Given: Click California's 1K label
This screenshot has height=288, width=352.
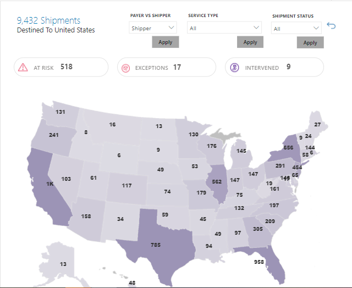Looking at the screenshot, I should pyautogui.click(x=50, y=184).
